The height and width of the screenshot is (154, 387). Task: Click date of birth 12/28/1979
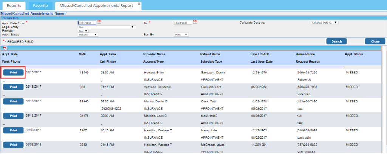[x=259, y=73]
